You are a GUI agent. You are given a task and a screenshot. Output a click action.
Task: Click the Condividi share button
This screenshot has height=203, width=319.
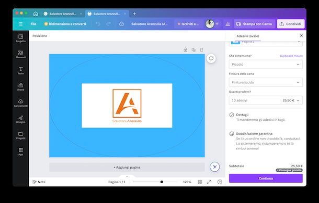pyautogui.click(x=291, y=24)
